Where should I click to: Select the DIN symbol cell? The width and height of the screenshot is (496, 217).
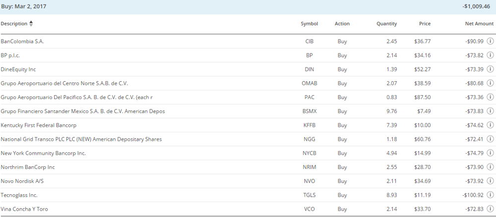[309, 69]
